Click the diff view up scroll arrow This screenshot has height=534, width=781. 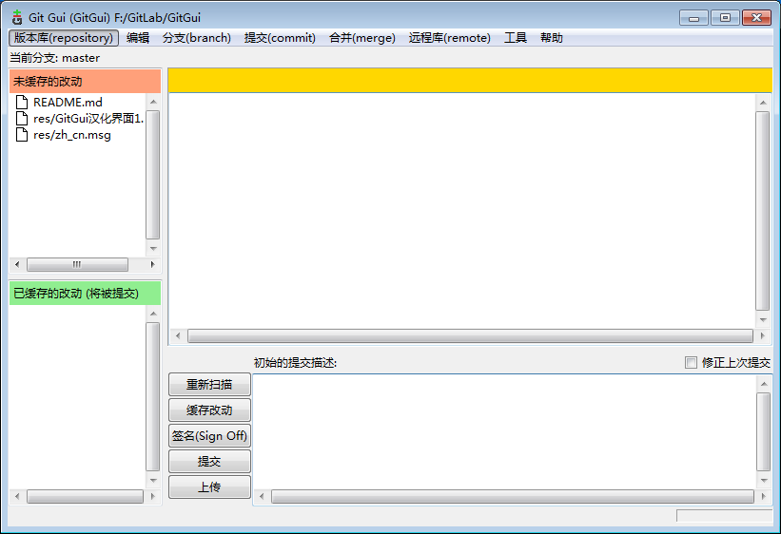(x=763, y=103)
